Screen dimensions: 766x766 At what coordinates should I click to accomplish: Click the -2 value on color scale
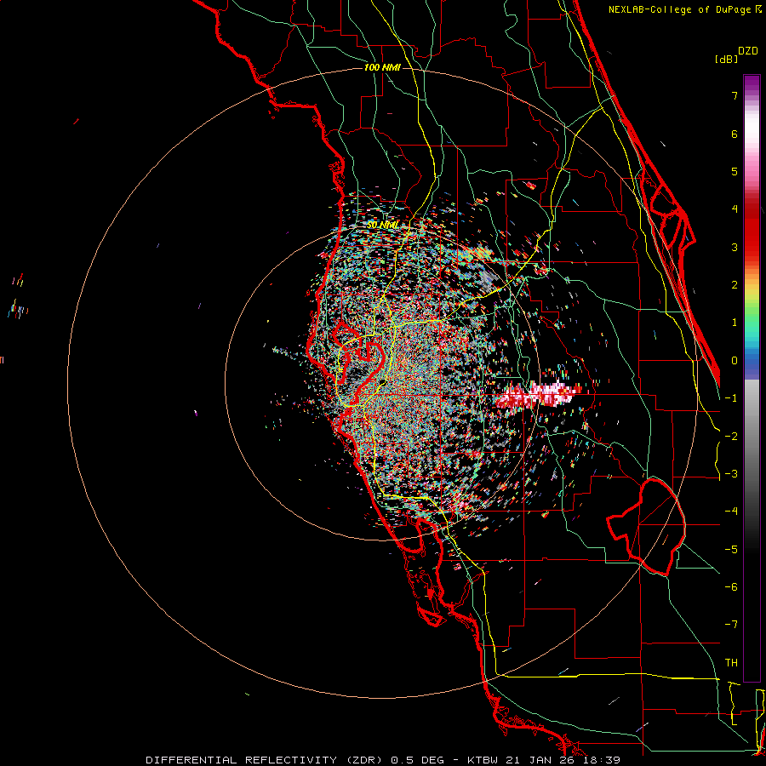coord(731,437)
